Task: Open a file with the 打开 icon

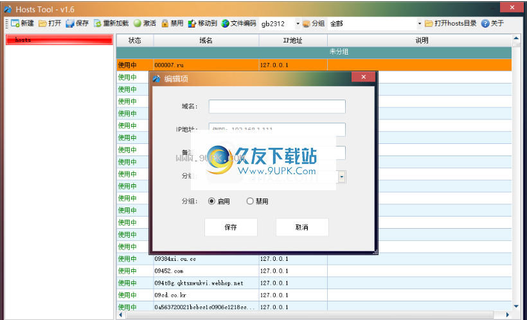Action: 42,23
